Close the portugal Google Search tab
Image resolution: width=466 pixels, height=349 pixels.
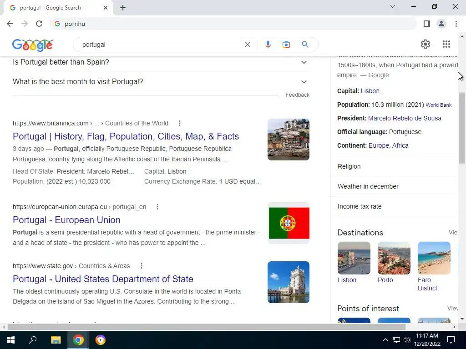106,8
